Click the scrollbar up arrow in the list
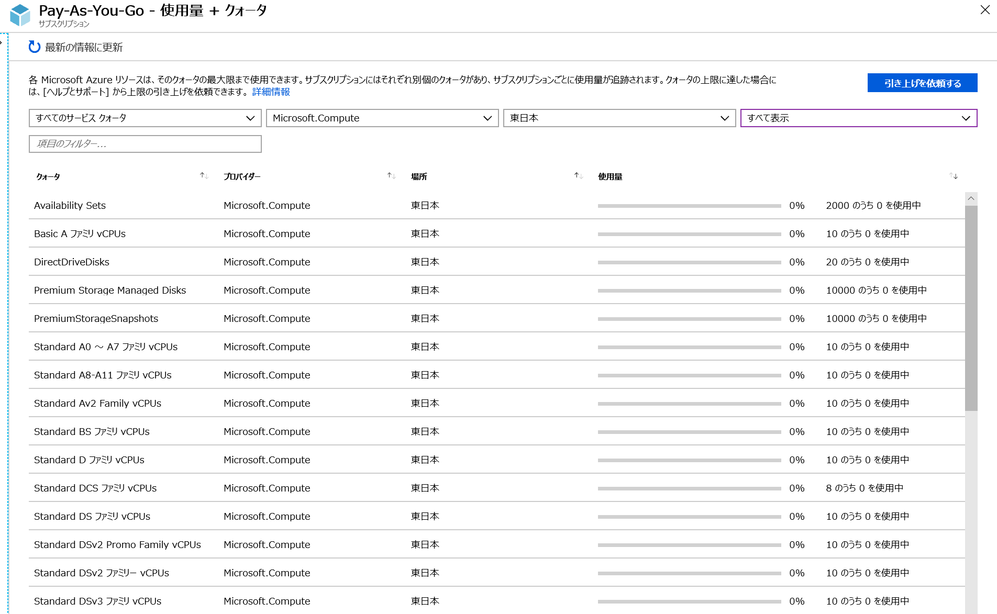The width and height of the screenshot is (997, 614). point(971,198)
